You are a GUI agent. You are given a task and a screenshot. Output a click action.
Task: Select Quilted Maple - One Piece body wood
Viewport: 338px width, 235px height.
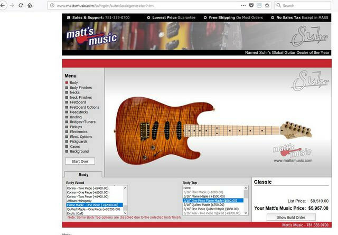[x=93, y=209]
